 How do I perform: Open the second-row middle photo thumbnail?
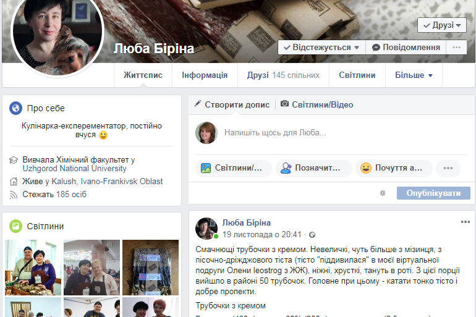91,307
